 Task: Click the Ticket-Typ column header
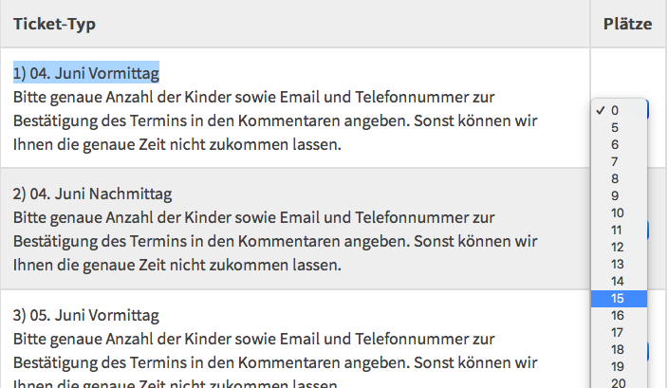click(54, 24)
